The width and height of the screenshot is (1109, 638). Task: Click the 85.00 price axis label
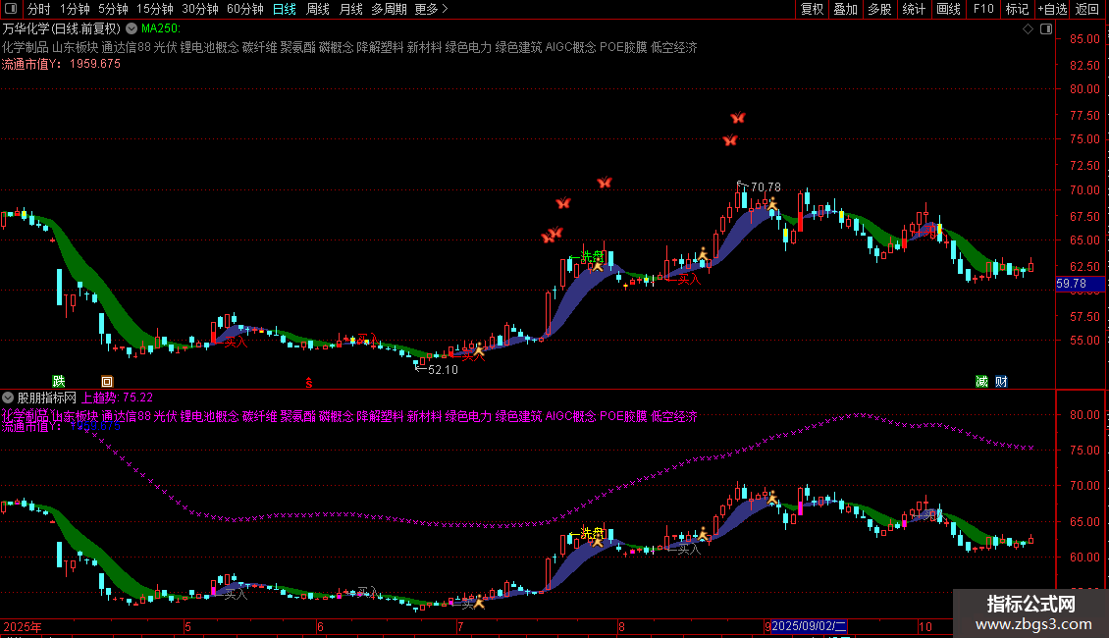[x=1084, y=39]
